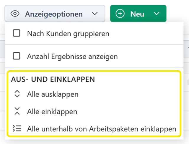The width and height of the screenshot is (189, 144).
Task: Select Alle unterhalb von Arbeitspaketen einklappen
Action: [x=102, y=129]
